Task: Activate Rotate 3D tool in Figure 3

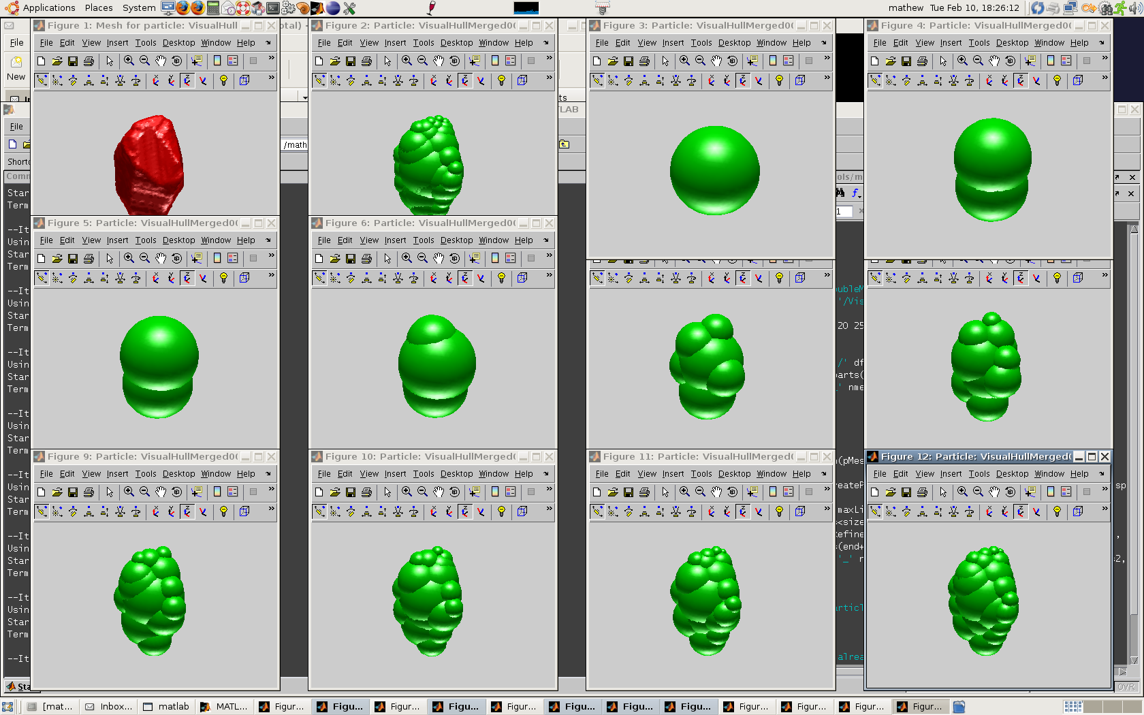Action: pos(732,61)
